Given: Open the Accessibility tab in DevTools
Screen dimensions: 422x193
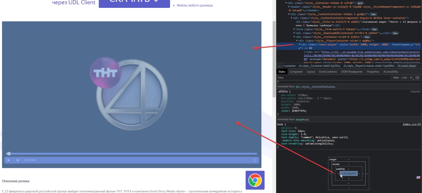Looking at the screenshot, I should pyautogui.click(x=390, y=72).
